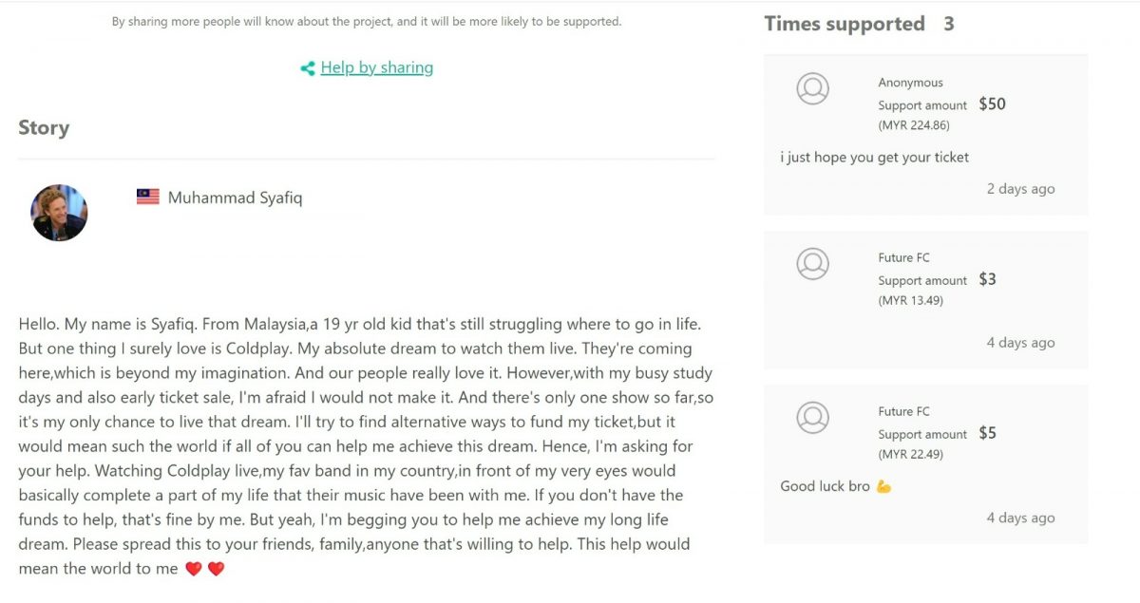Screen dimensions: 1140x603
Task: Click the '2 days ago' timestamp
Action: [1020, 189]
